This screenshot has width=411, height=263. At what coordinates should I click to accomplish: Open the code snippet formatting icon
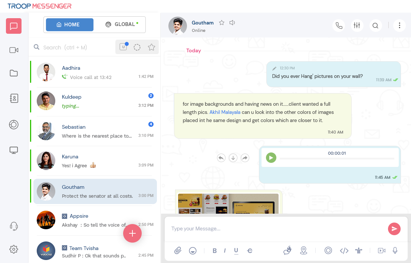click(x=344, y=250)
